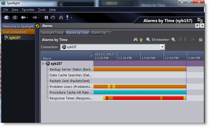Viewport: 209px width, 127px height.
Task: Switch to the Alarms by Time tab
Action: point(77,33)
